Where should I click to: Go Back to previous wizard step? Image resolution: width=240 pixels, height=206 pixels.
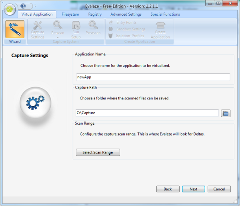(x=168, y=189)
